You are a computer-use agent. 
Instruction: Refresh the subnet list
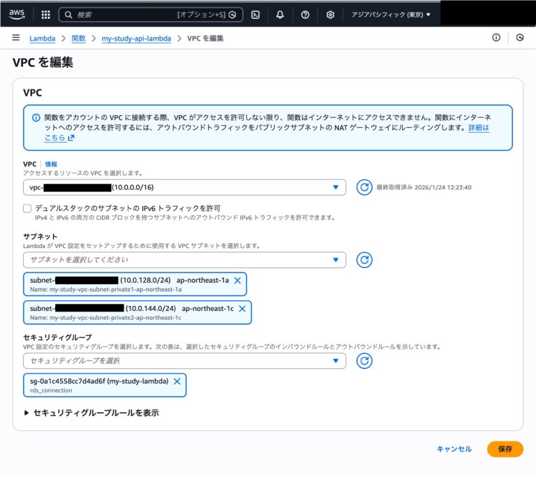click(x=364, y=260)
